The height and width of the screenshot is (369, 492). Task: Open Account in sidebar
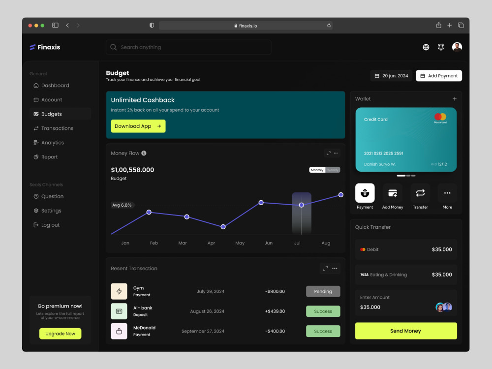60,100
